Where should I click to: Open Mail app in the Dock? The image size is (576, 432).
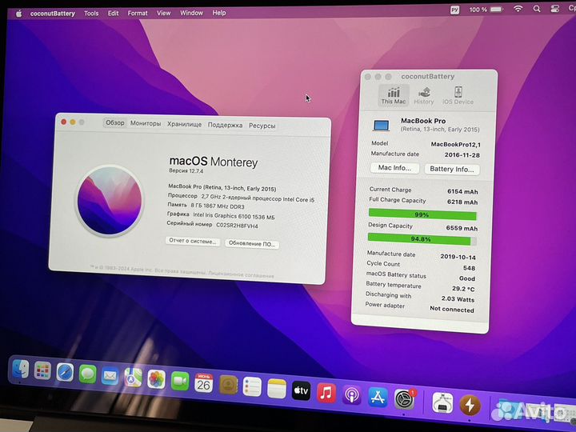click(110, 376)
